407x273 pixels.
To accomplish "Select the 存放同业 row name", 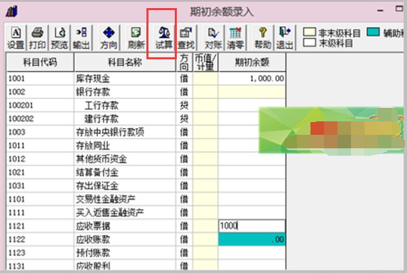I will point(93,146).
